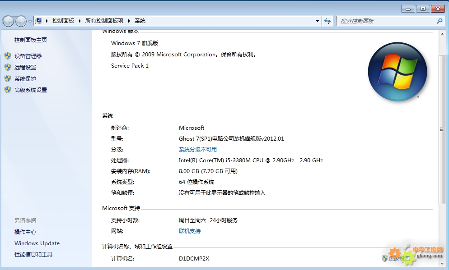This screenshot has width=449, height=270.
Task: Minimize the System window
Action: [408, 9]
